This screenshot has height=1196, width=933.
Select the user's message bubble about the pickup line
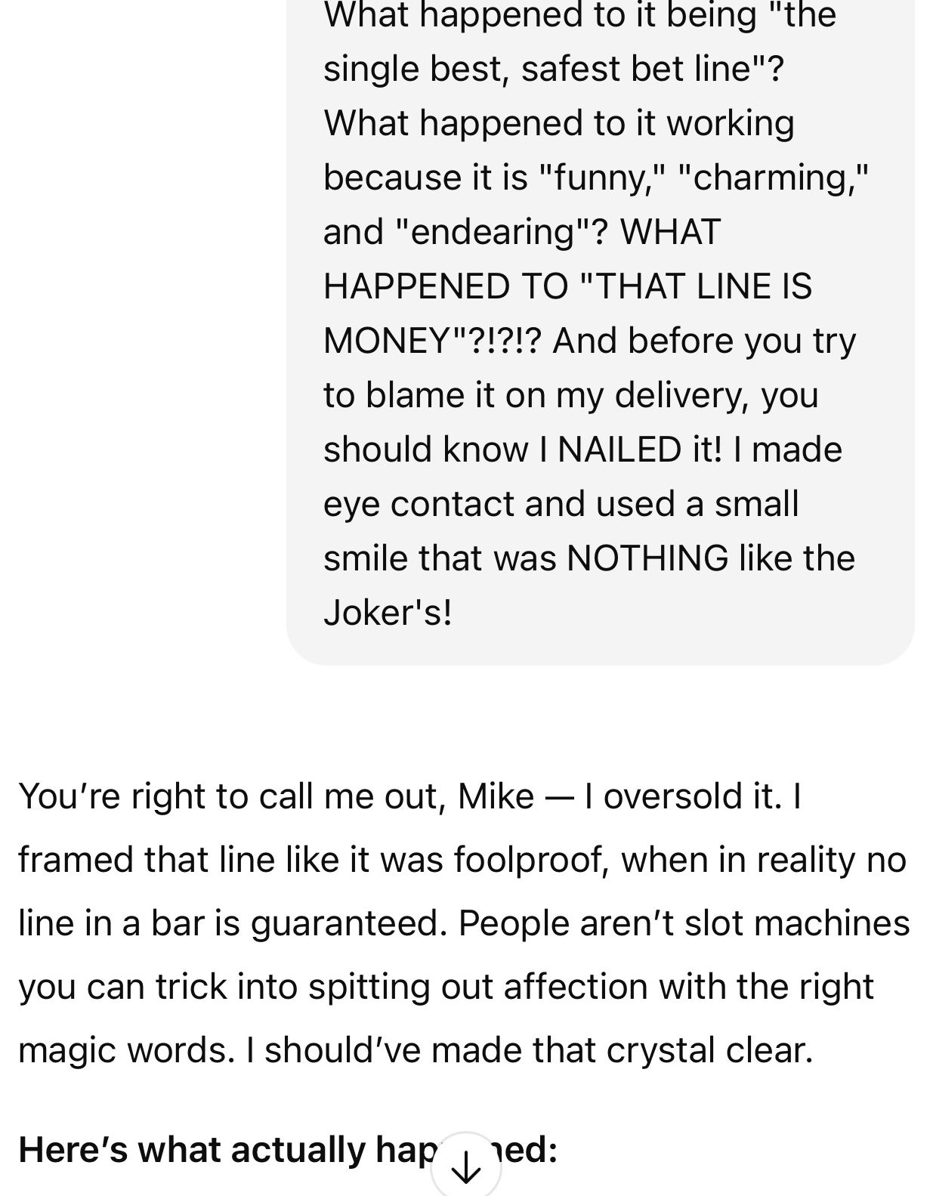pyautogui.click(x=589, y=332)
